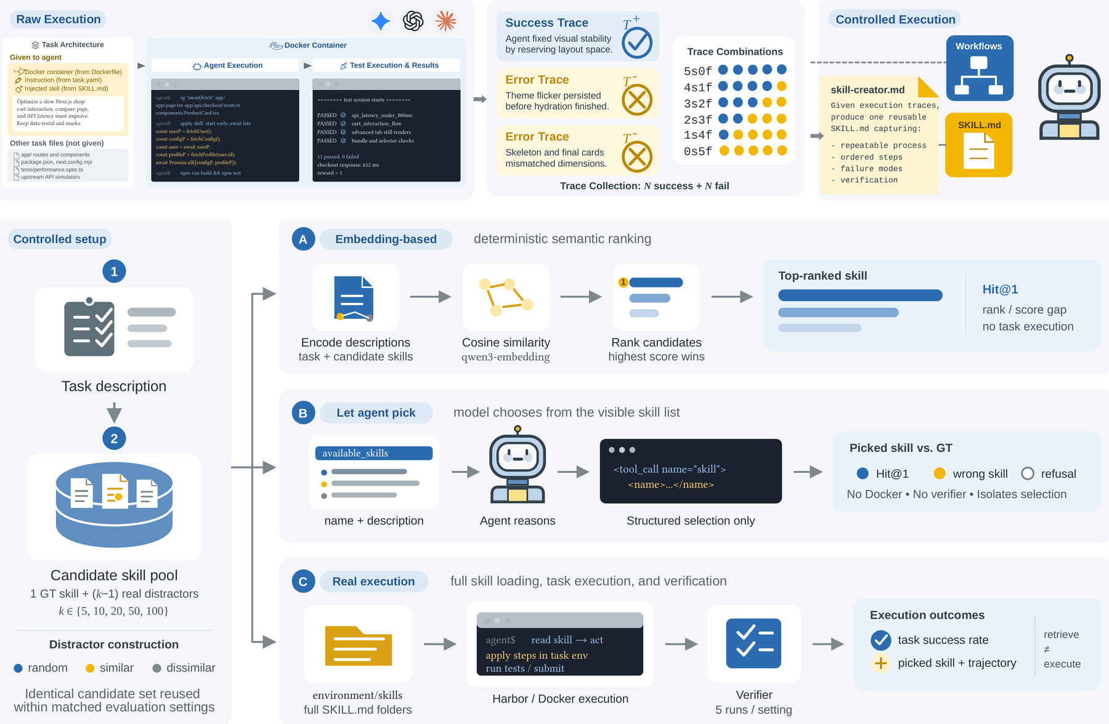Click the Controlled Execution header label

tap(895, 19)
